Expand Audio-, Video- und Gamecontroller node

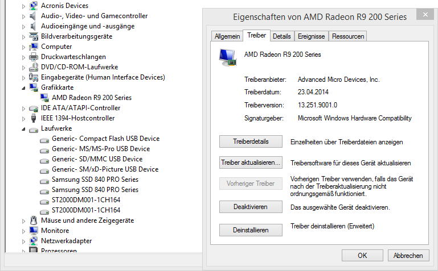23,16
